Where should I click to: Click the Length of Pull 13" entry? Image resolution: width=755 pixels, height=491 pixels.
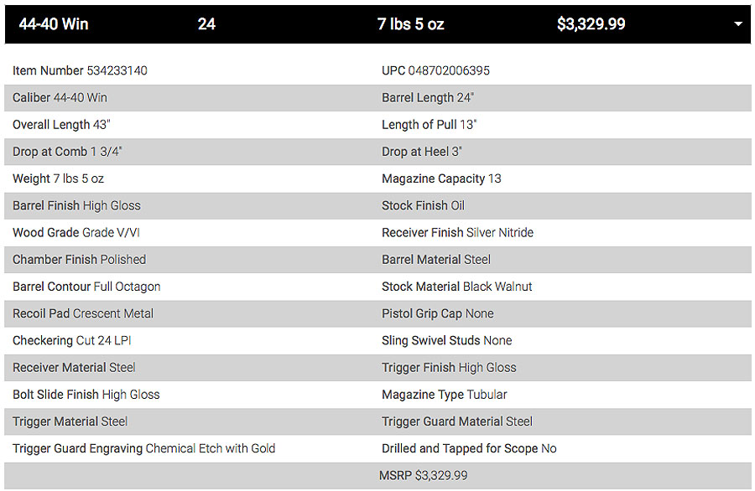(x=429, y=125)
